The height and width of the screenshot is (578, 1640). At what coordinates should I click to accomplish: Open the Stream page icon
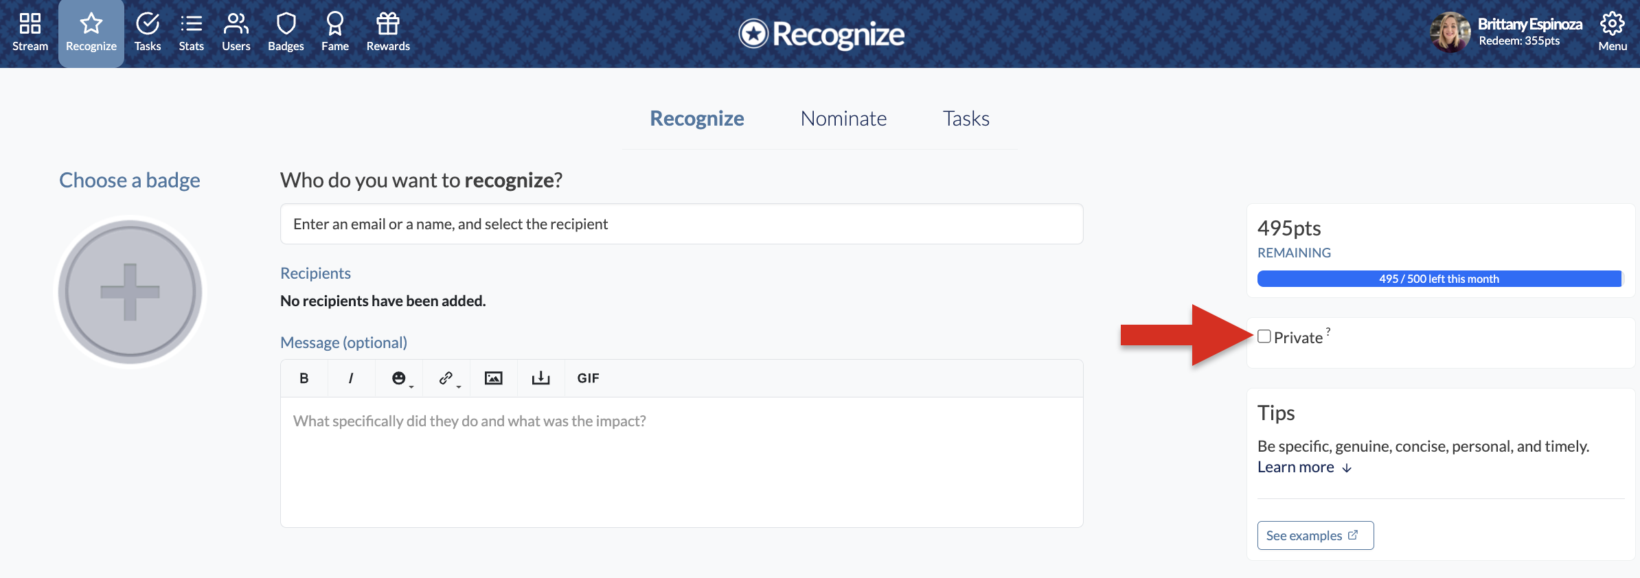click(30, 24)
